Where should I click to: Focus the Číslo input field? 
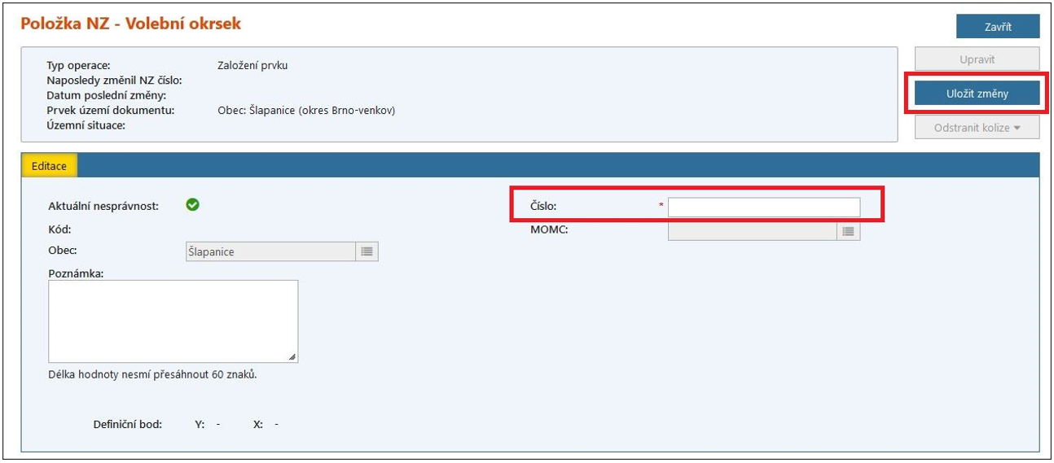pyautogui.click(x=763, y=207)
